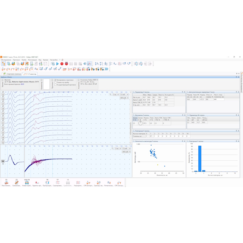Uncheck Копировать в протокол

point(55,80)
